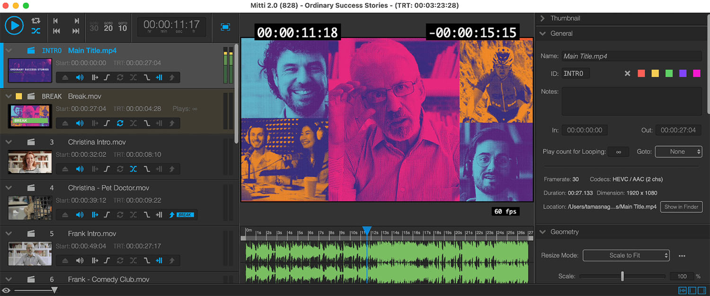
Task: Mute audio on Break.mov cue
Action: click(80, 123)
